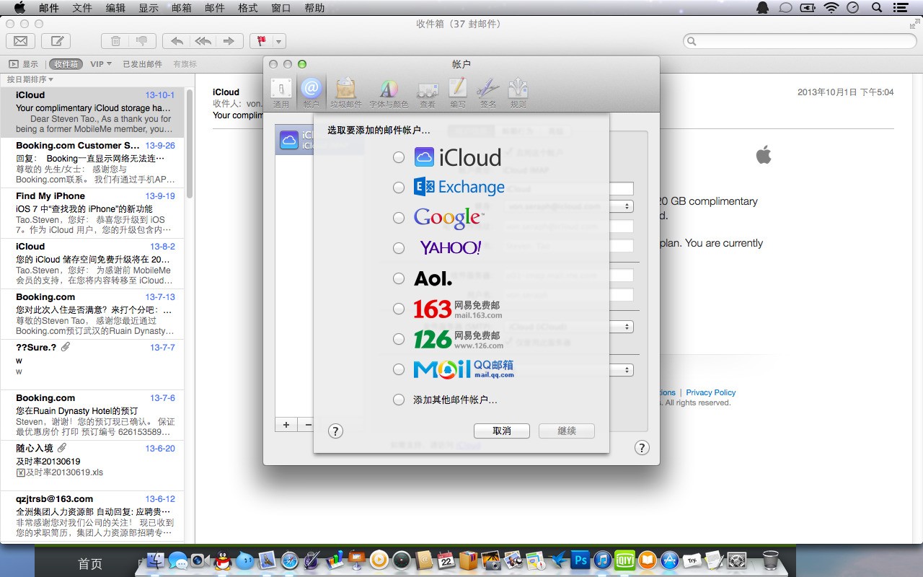Screen dimensions: 923x577
Task: Open QQ penguin app in the Dock
Action: [223, 560]
